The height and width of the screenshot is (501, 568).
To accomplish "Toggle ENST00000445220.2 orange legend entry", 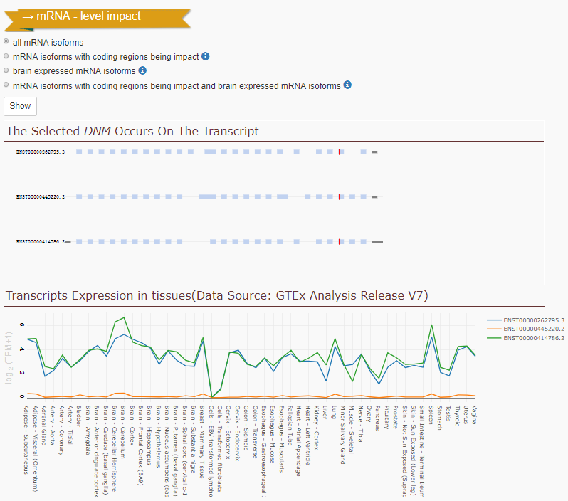I will click(525, 329).
